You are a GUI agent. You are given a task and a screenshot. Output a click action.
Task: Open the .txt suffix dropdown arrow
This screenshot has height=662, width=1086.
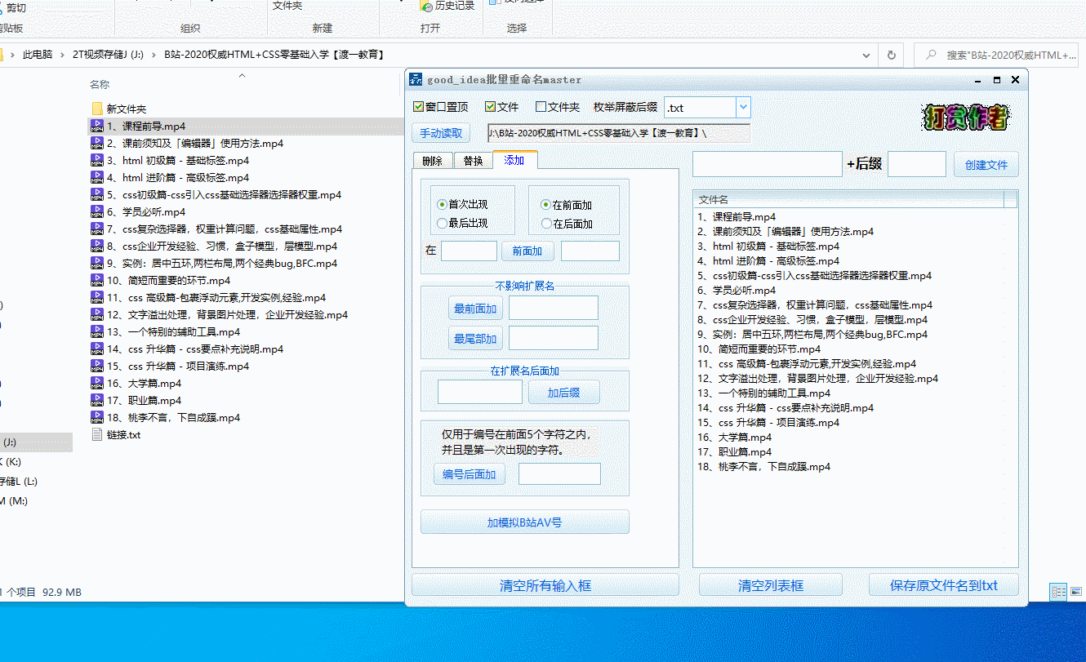click(x=743, y=107)
